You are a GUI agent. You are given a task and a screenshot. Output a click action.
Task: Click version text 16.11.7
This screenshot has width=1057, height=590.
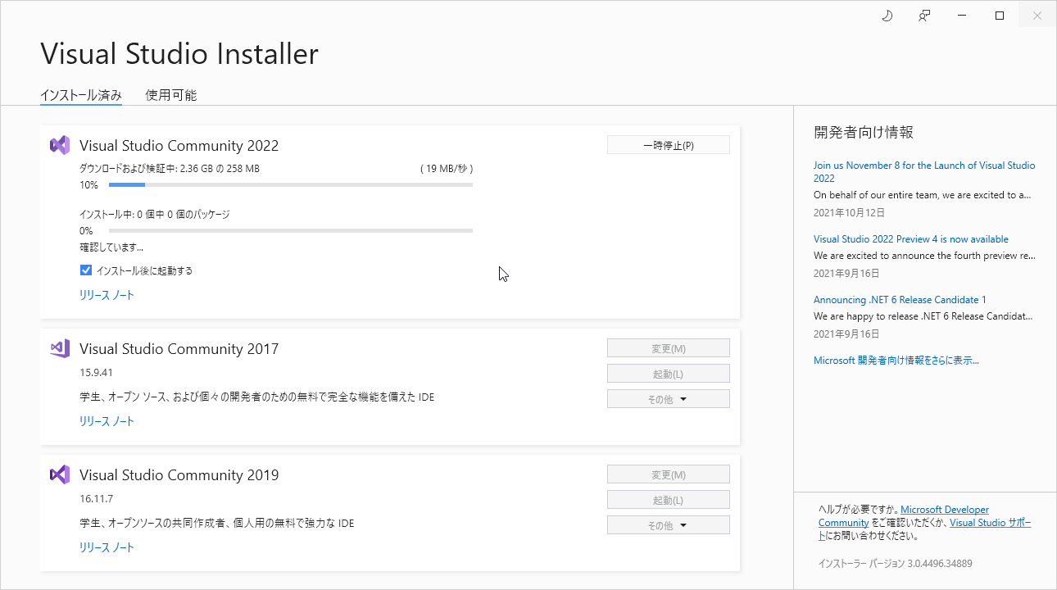[x=96, y=498]
